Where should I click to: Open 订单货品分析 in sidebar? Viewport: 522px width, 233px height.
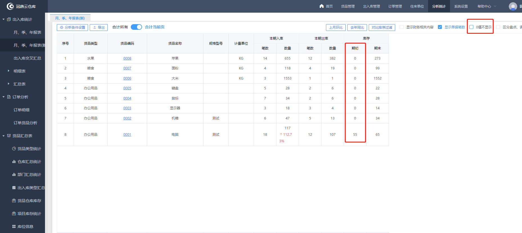(25, 123)
